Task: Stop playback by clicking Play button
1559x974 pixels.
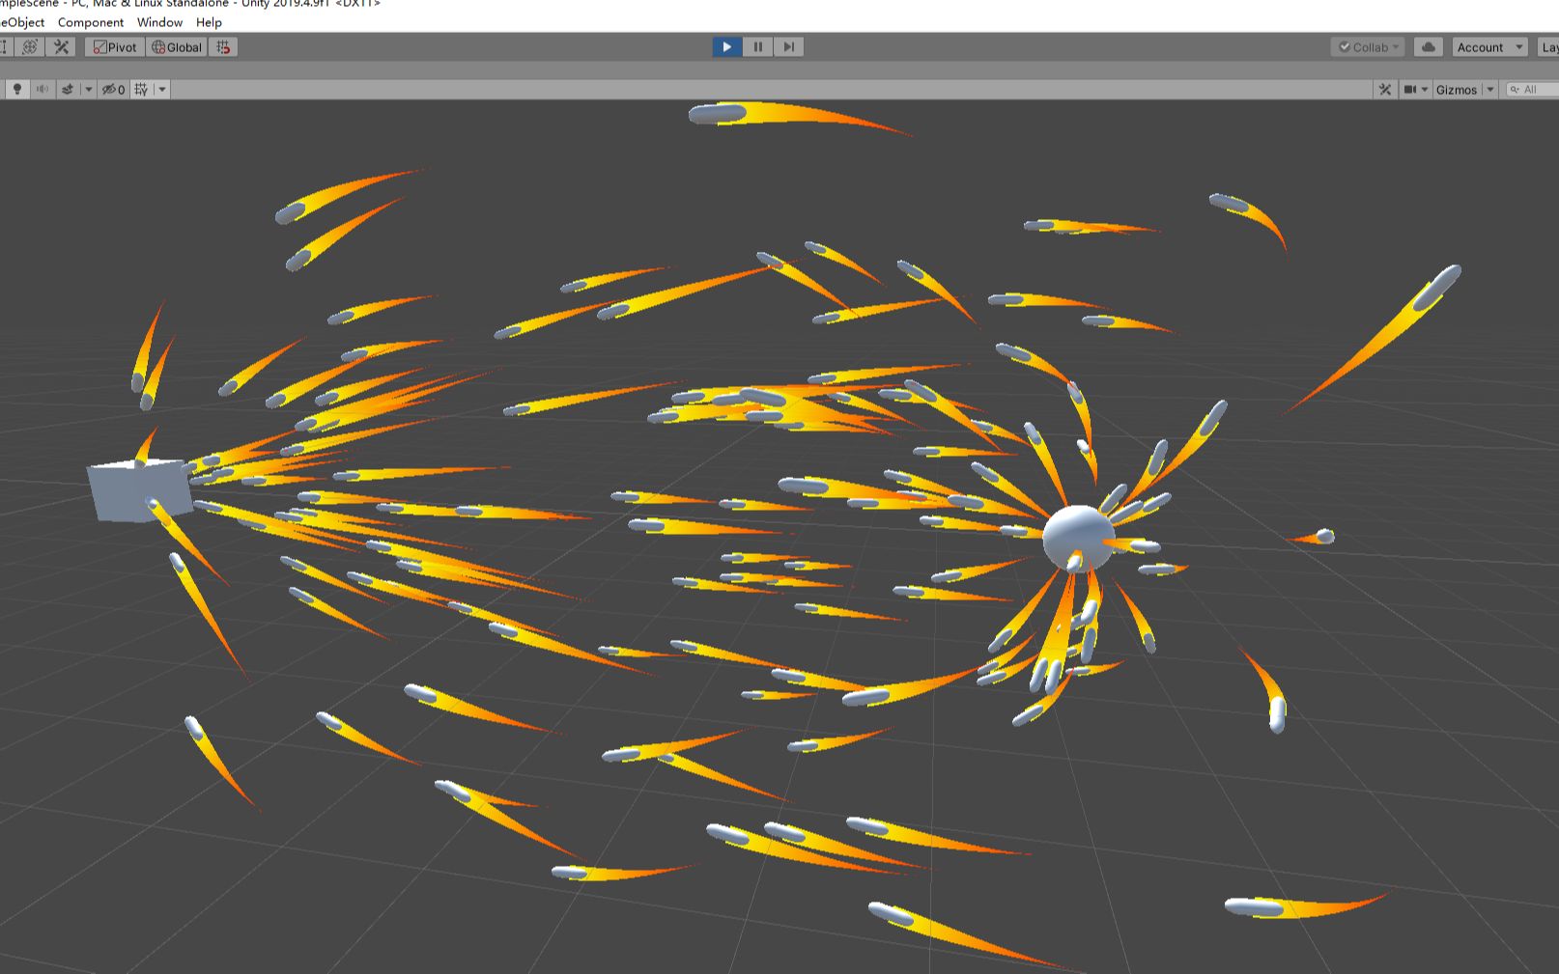Action: [725, 46]
